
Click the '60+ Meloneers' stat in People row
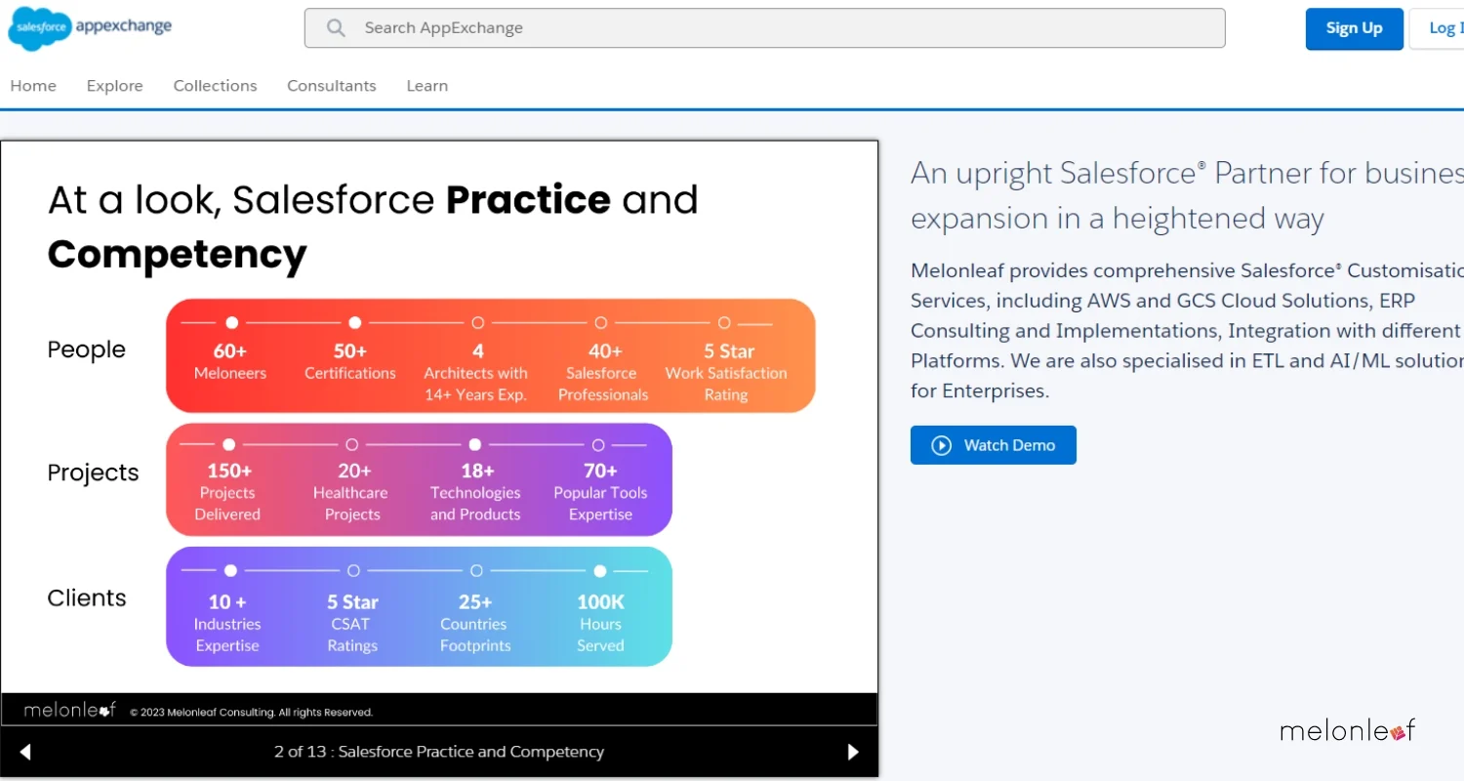[230, 361]
